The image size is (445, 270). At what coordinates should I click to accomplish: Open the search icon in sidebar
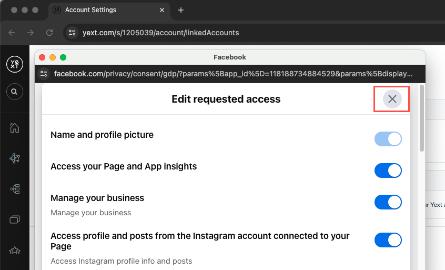point(14,92)
